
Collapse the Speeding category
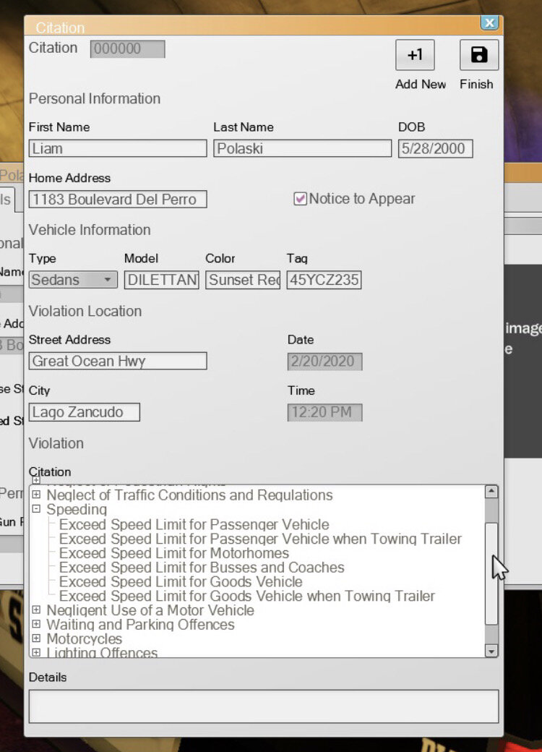[36, 510]
